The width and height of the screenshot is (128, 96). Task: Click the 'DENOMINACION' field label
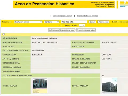10,38
